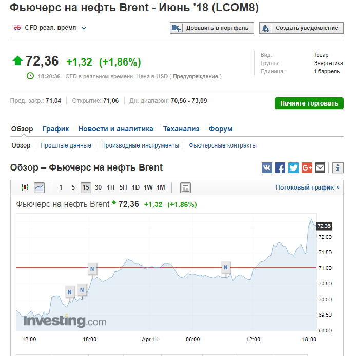
Task: Share the page on VK
Action: [x=267, y=167]
